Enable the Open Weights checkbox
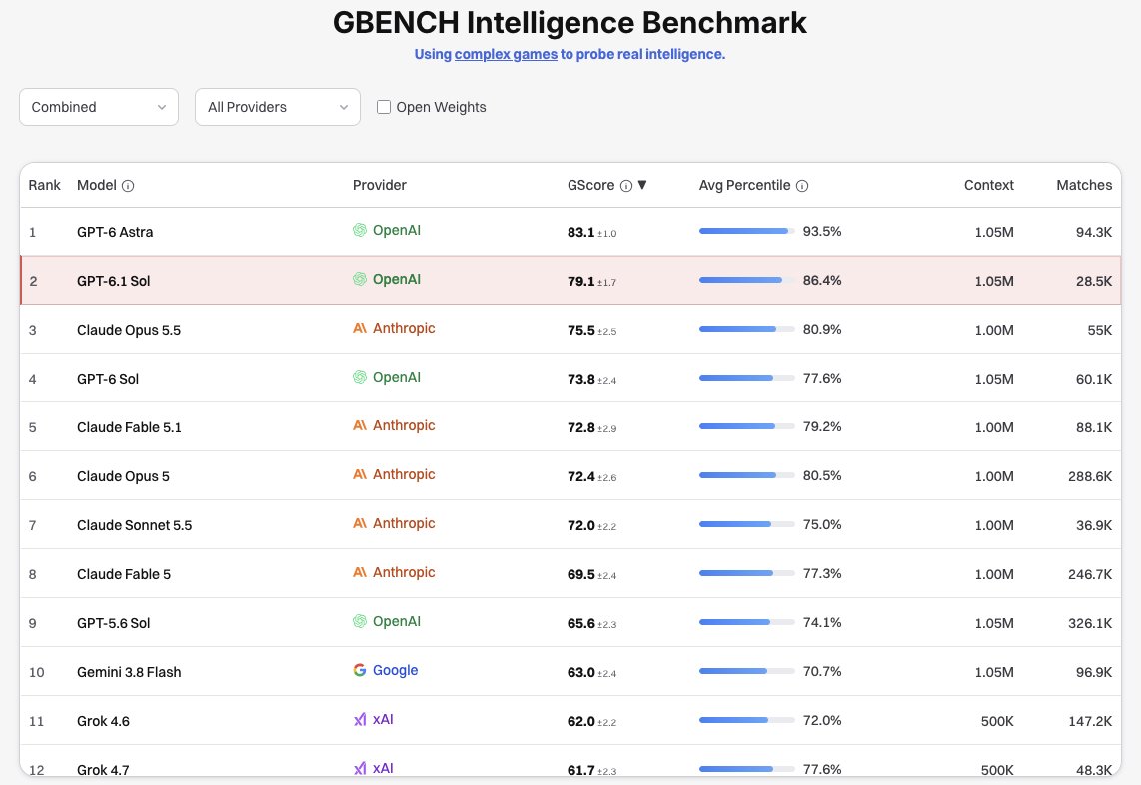 (x=384, y=107)
